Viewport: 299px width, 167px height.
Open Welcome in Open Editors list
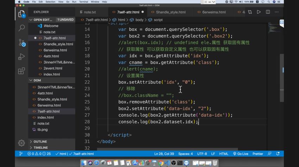[x=52, y=26]
